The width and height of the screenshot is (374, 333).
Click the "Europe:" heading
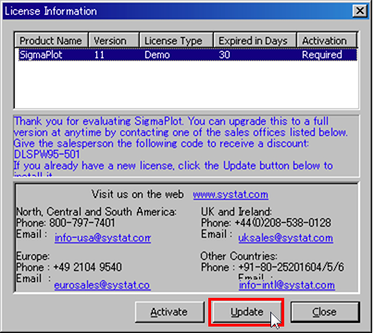[32, 256]
